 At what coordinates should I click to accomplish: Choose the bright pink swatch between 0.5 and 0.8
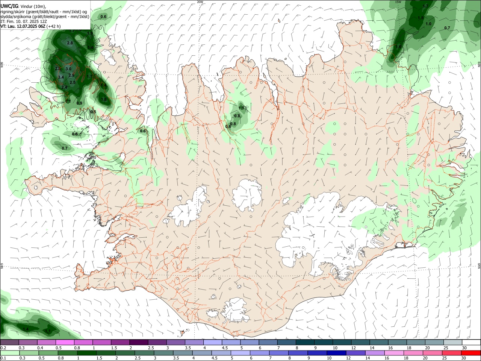(x=65, y=343)
